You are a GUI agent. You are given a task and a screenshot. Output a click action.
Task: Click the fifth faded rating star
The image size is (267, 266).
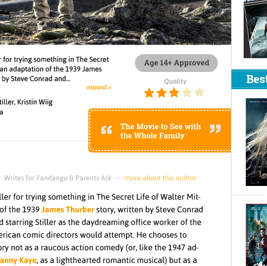tap(199, 92)
